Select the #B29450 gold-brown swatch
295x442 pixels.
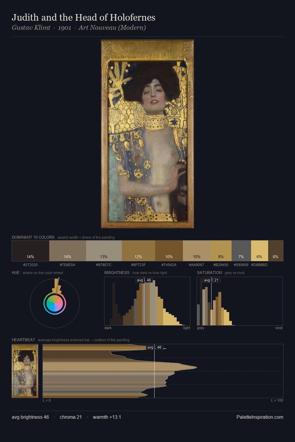point(221,251)
